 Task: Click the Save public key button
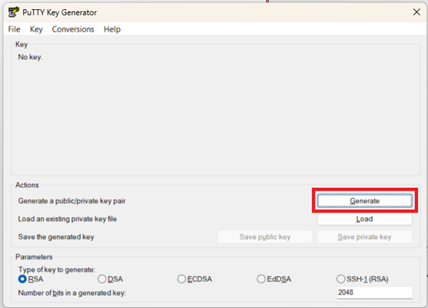(x=265, y=237)
